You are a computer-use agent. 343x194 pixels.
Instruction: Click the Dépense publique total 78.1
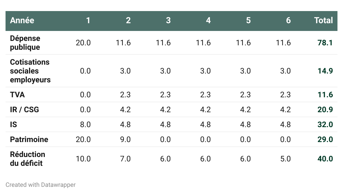325,43
